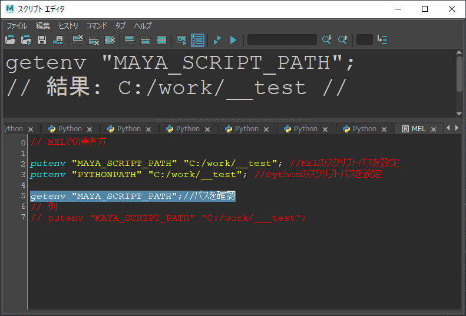Click the Save Script floppy icon
Screen dimensions: 466x316
point(42,40)
